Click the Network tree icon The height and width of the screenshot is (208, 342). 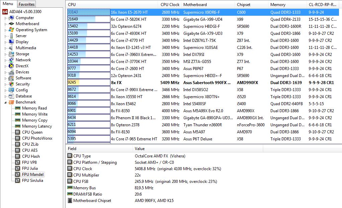[x=11, y=60]
